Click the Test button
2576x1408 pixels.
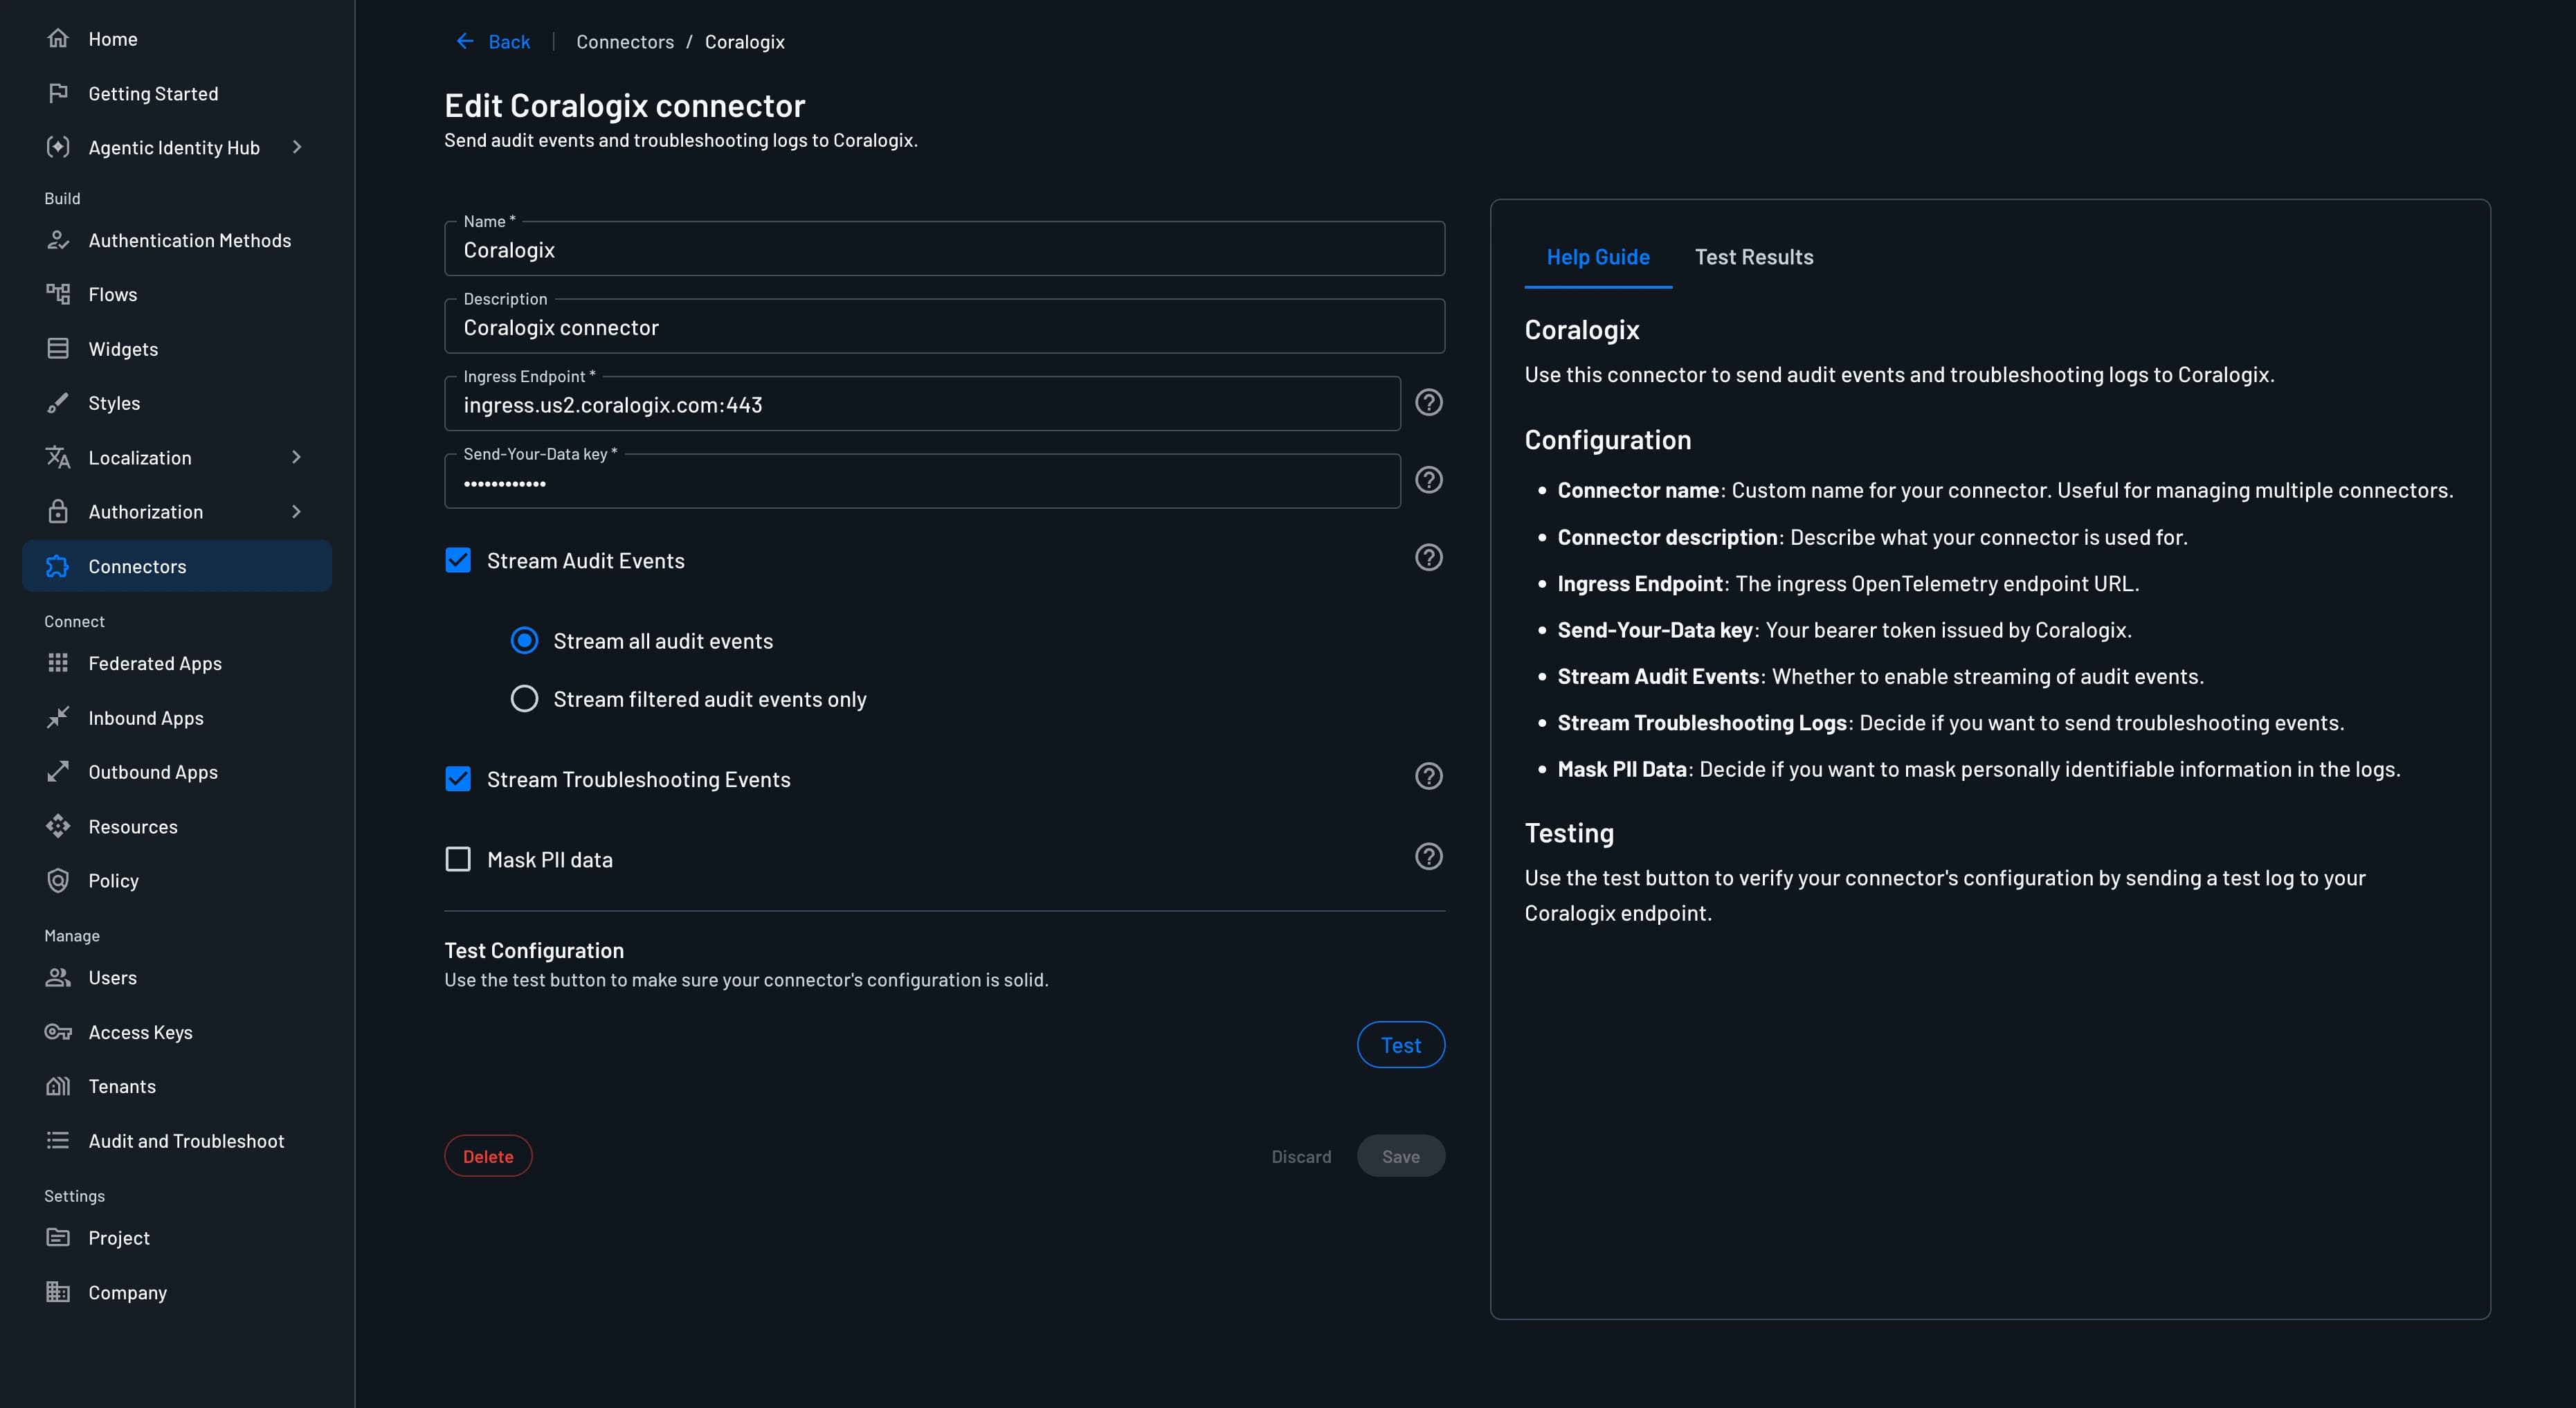pos(1400,1044)
